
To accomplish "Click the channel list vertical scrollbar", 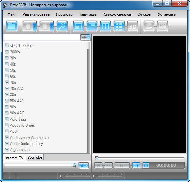I will (x=88, y=98).
